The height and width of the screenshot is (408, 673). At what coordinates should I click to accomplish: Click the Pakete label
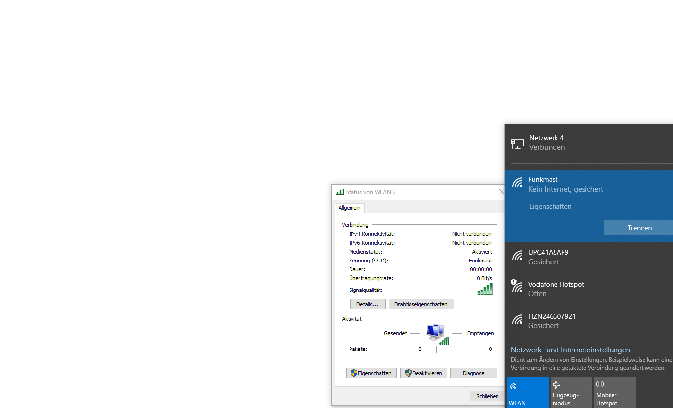(x=358, y=349)
